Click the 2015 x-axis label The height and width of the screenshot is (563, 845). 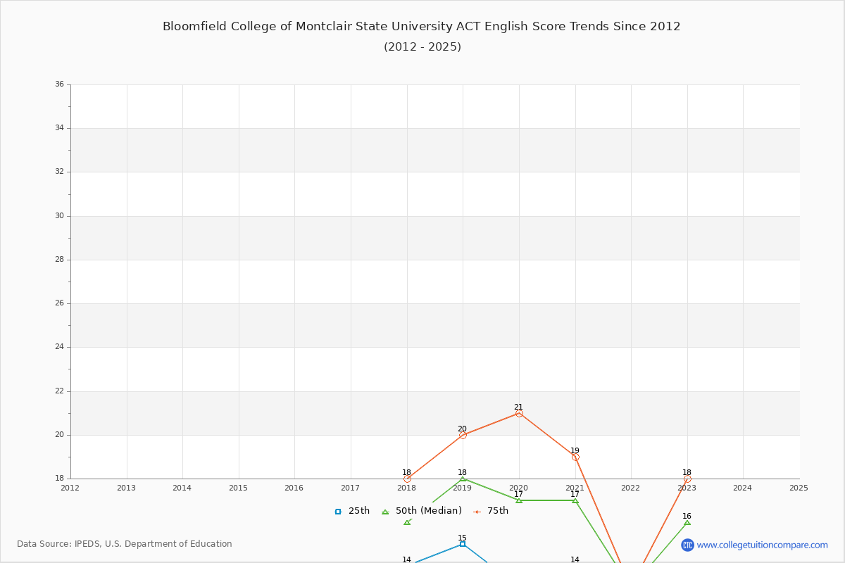point(239,488)
